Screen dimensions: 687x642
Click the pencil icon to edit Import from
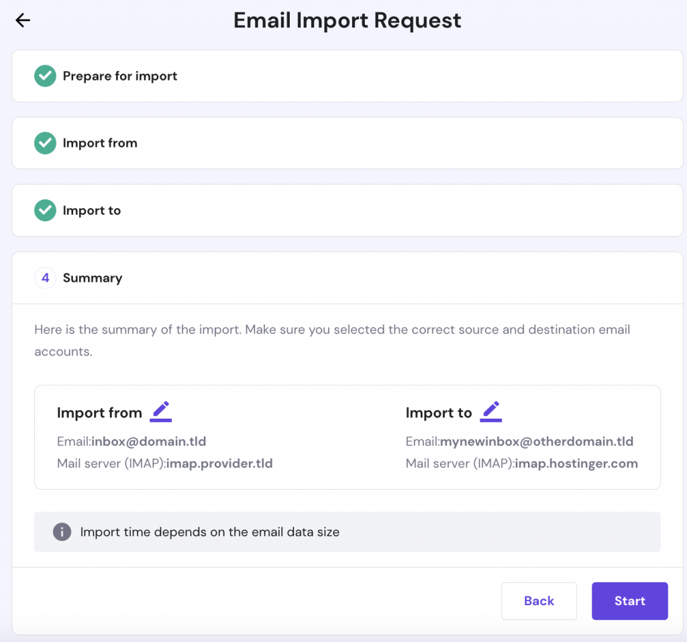tap(160, 410)
